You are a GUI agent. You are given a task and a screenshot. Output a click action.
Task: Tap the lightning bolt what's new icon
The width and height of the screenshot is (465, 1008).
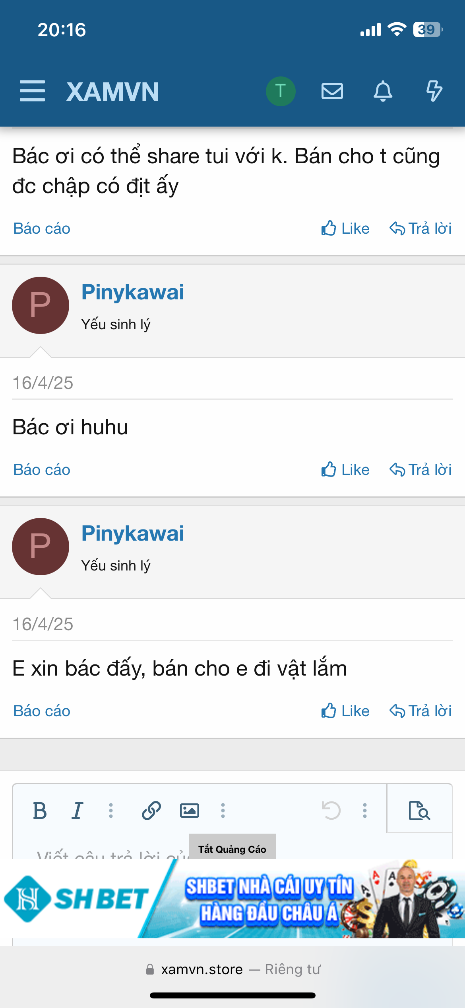pos(434,91)
